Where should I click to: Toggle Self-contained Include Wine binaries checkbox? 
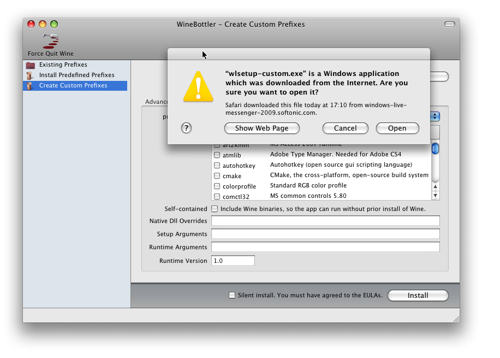(x=215, y=209)
